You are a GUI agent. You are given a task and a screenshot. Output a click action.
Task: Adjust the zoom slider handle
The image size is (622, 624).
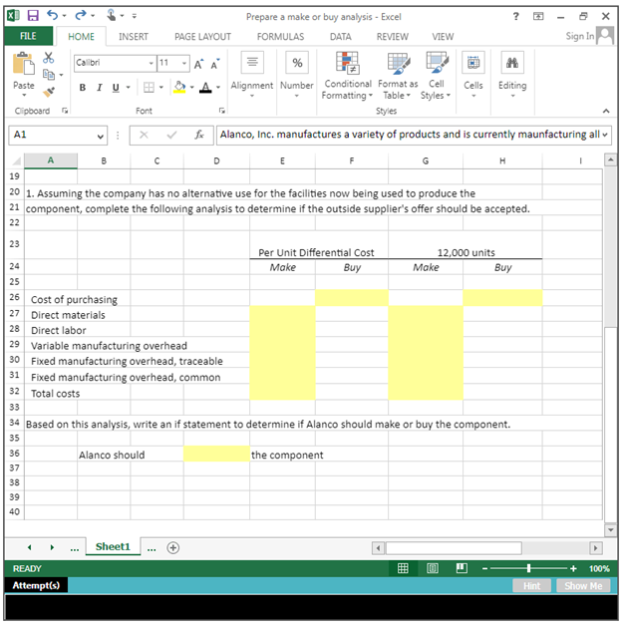pos(527,568)
